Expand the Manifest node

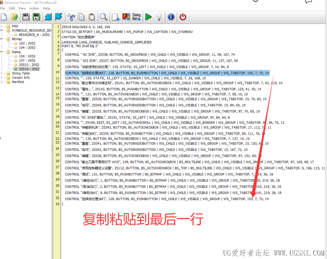tap(1, 82)
